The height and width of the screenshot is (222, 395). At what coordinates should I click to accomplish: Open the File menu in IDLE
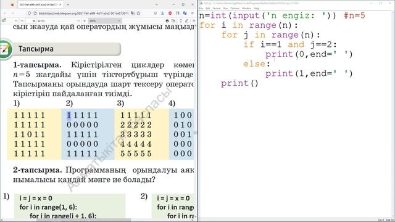point(201,8)
